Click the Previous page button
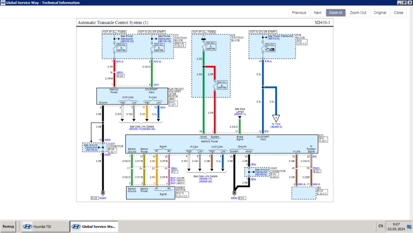The width and height of the screenshot is (413, 233). coord(299,13)
